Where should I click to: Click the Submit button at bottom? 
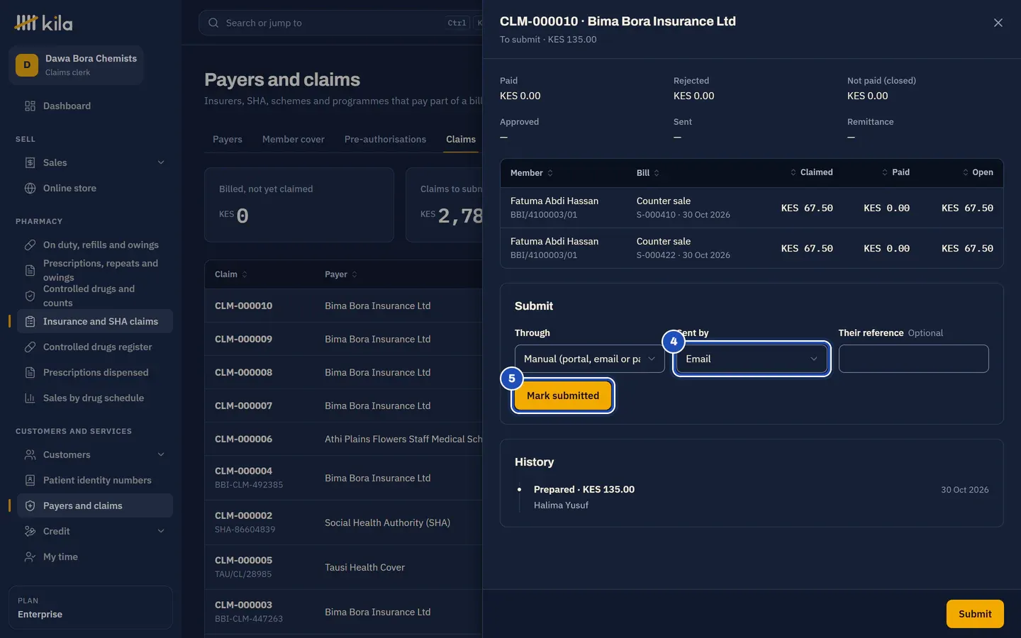975,614
